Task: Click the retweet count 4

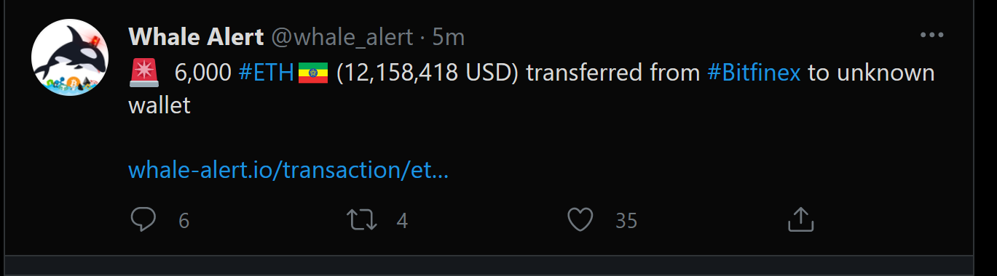Action: tap(402, 221)
